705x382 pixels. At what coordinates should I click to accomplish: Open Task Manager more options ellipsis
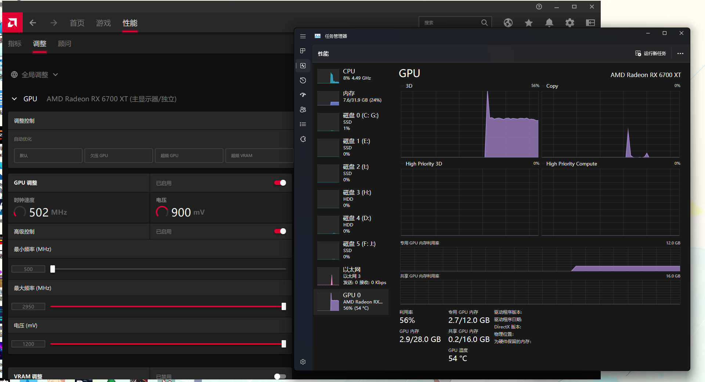tap(680, 54)
